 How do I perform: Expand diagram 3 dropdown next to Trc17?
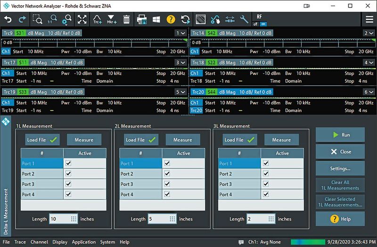[x=180, y=63]
